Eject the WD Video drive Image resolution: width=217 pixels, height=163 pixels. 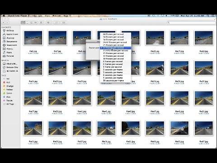pyautogui.click(x=17, y=71)
